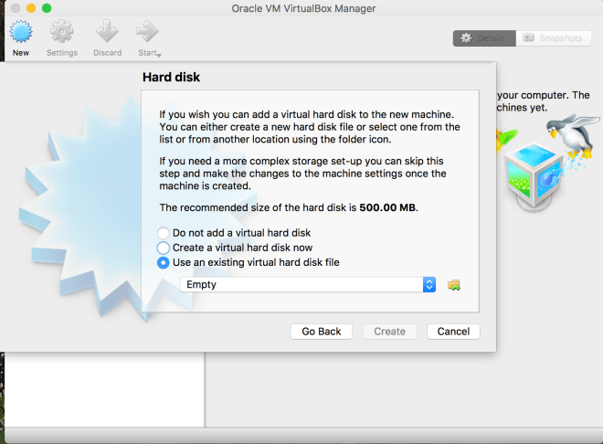Select 'Do not add a virtual hard disk'
The height and width of the screenshot is (444, 603).
pyautogui.click(x=164, y=233)
